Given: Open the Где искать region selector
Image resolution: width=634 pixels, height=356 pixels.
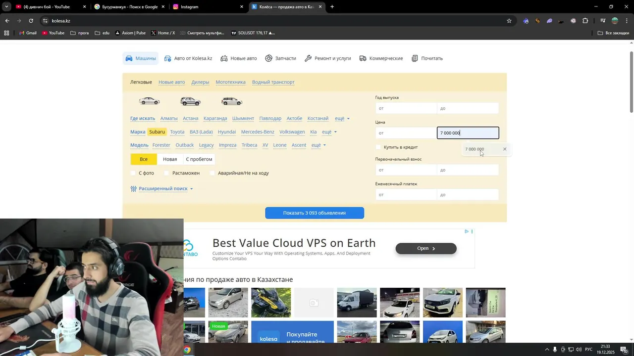Looking at the screenshot, I should tap(143, 119).
